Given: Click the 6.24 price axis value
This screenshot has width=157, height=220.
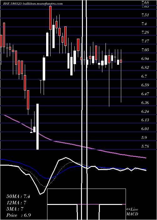Looking at the screenshot, I should [145, 112].
